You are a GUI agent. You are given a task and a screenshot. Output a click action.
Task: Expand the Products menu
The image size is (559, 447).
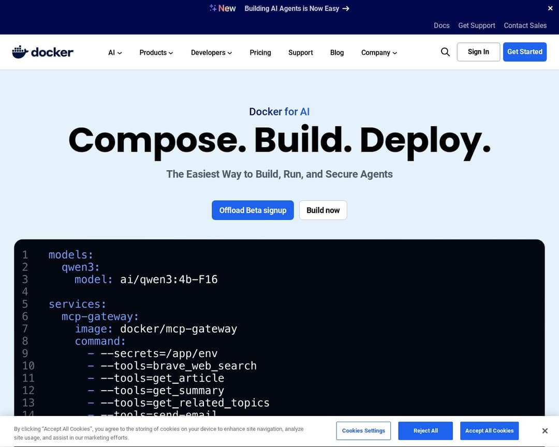tap(156, 52)
